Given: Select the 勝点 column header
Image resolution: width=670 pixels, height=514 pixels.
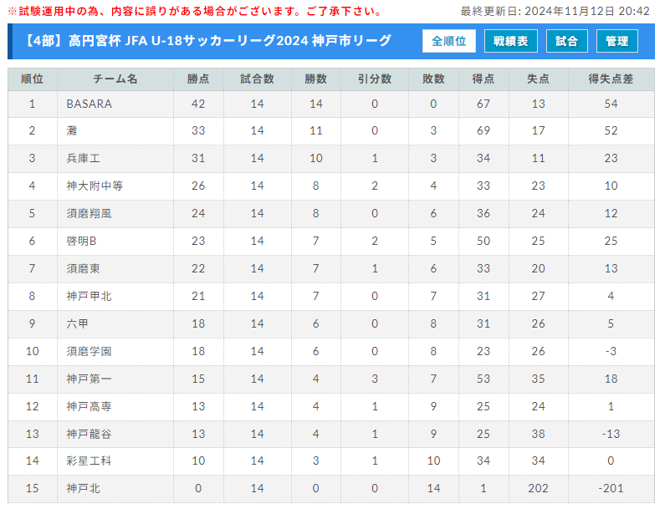Looking at the screenshot, I should pos(198,79).
